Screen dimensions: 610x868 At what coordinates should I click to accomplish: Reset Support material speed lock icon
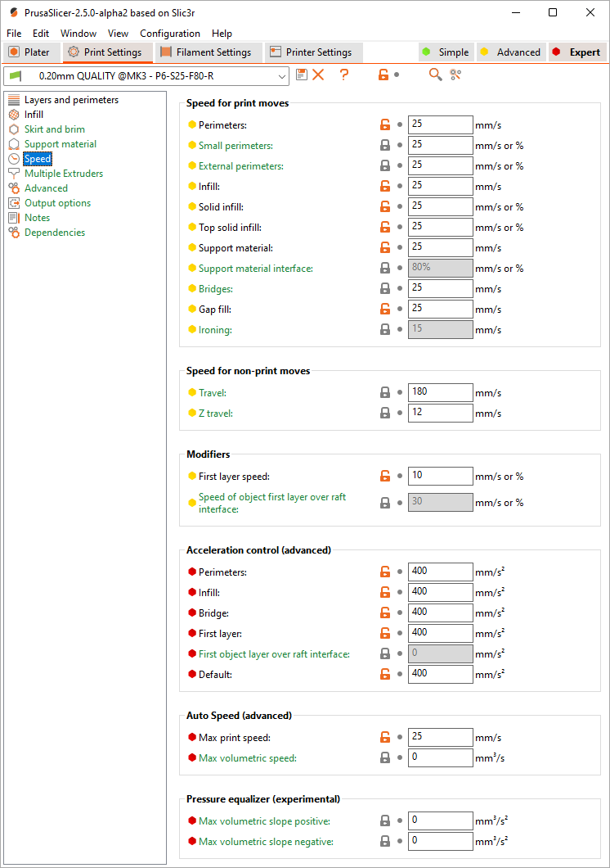(x=385, y=247)
